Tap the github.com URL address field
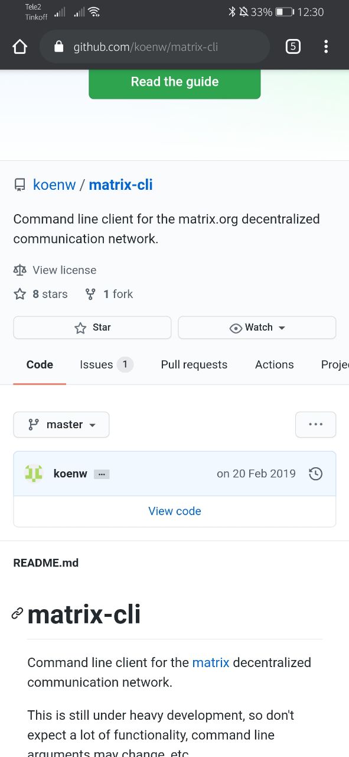 click(x=155, y=47)
